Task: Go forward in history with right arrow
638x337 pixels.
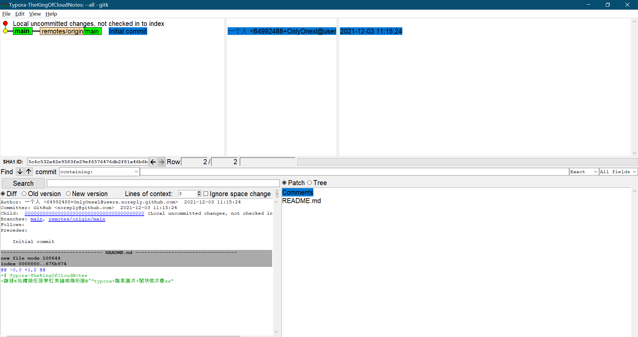Action: [162, 162]
